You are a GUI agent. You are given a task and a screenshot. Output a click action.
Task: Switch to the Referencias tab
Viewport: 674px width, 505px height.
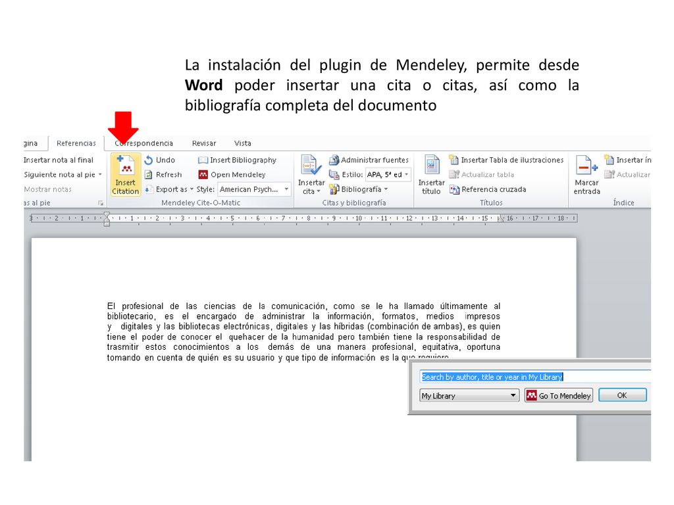(76, 143)
